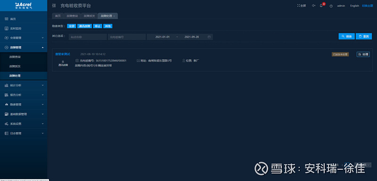The height and width of the screenshot is (181, 377).
Task: Toggle the muted speaker icon
Action: point(313,6)
